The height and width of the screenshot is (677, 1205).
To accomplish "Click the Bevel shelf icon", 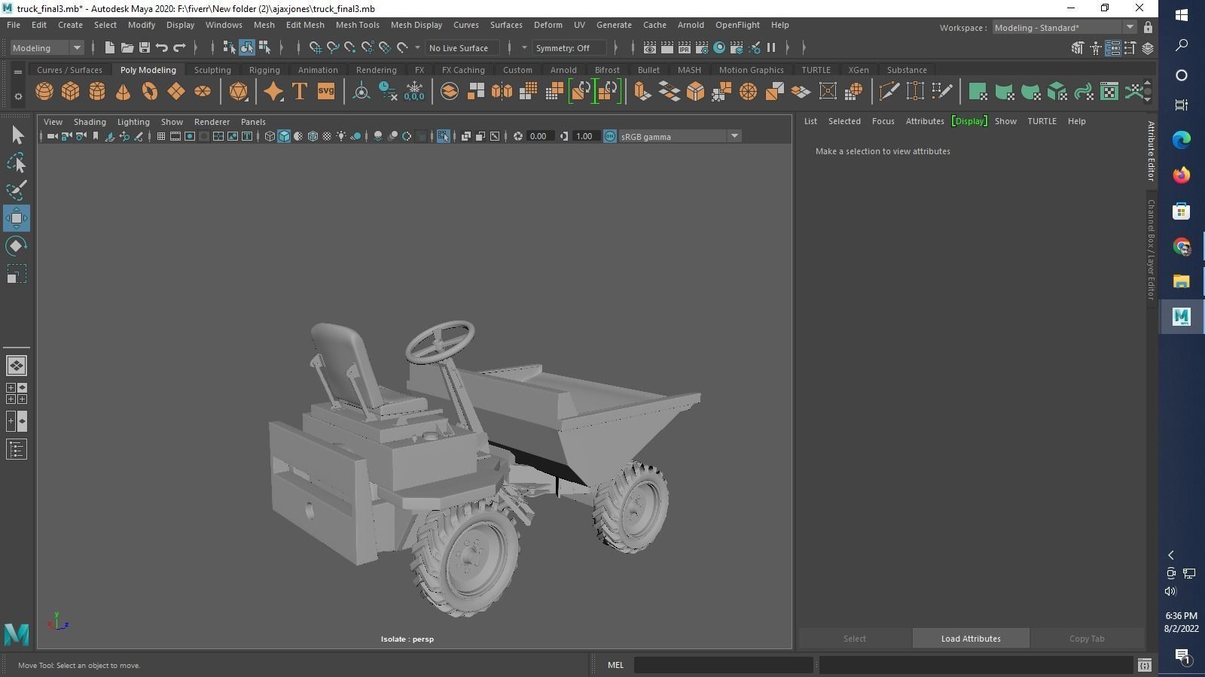I will [x=695, y=92].
